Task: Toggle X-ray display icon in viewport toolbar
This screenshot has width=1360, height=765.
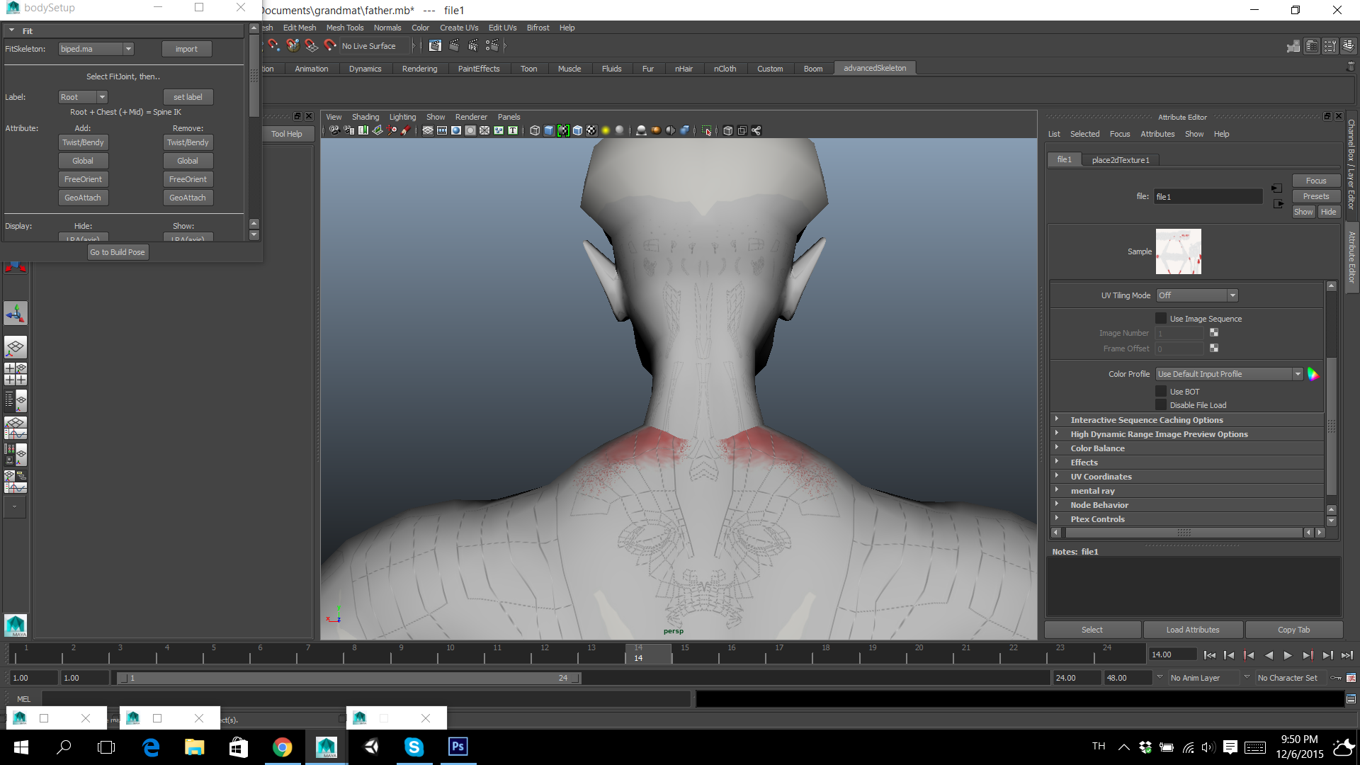Action: [727, 130]
